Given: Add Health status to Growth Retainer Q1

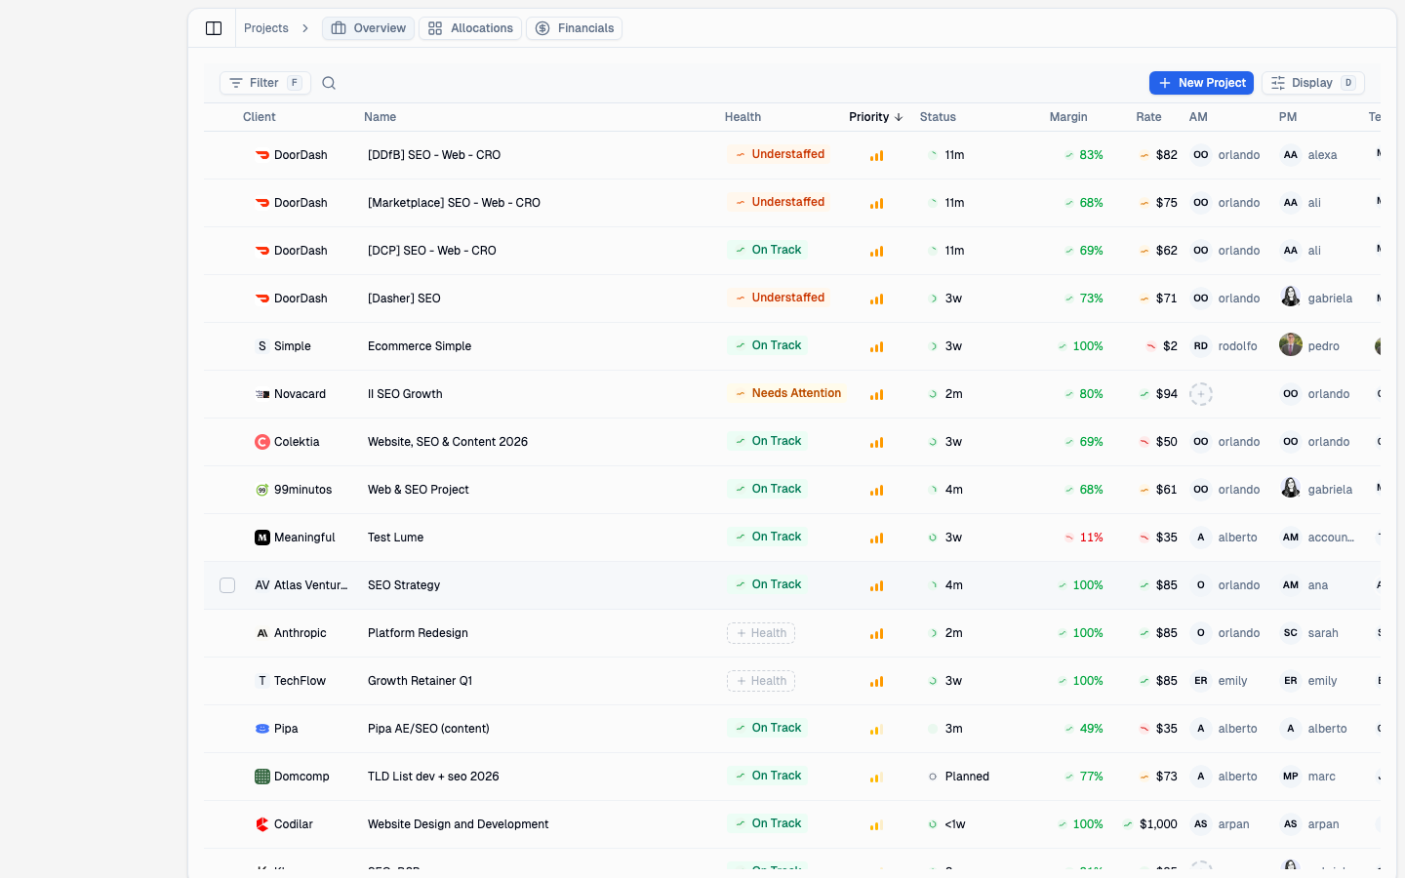Looking at the screenshot, I should pyautogui.click(x=761, y=680).
